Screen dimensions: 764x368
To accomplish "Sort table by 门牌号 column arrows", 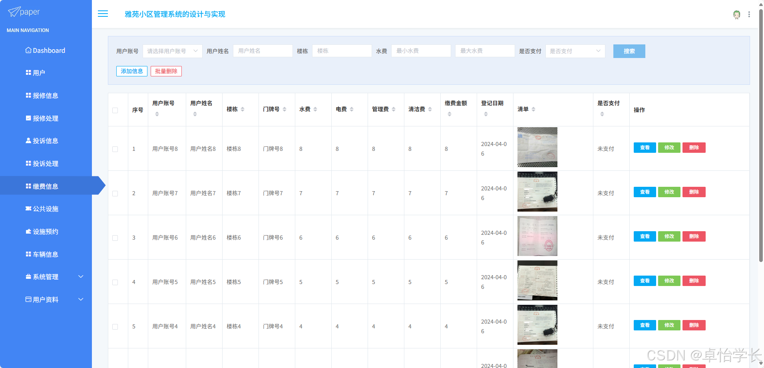I will (x=285, y=110).
